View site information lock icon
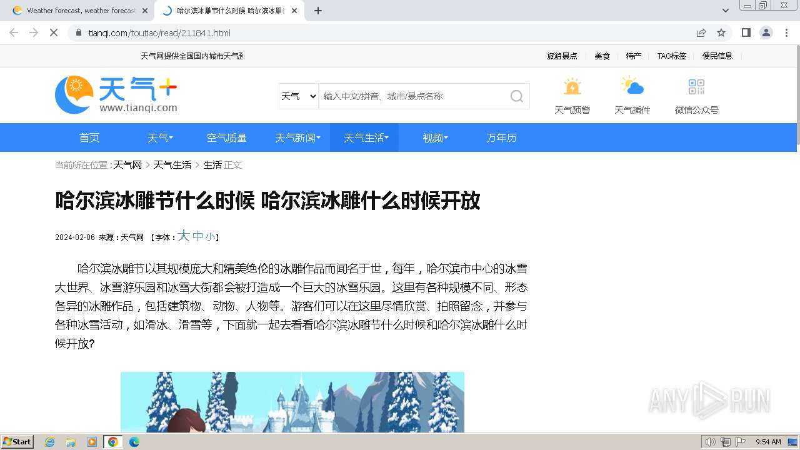This screenshot has height=450, width=800. click(x=78, y=32)
